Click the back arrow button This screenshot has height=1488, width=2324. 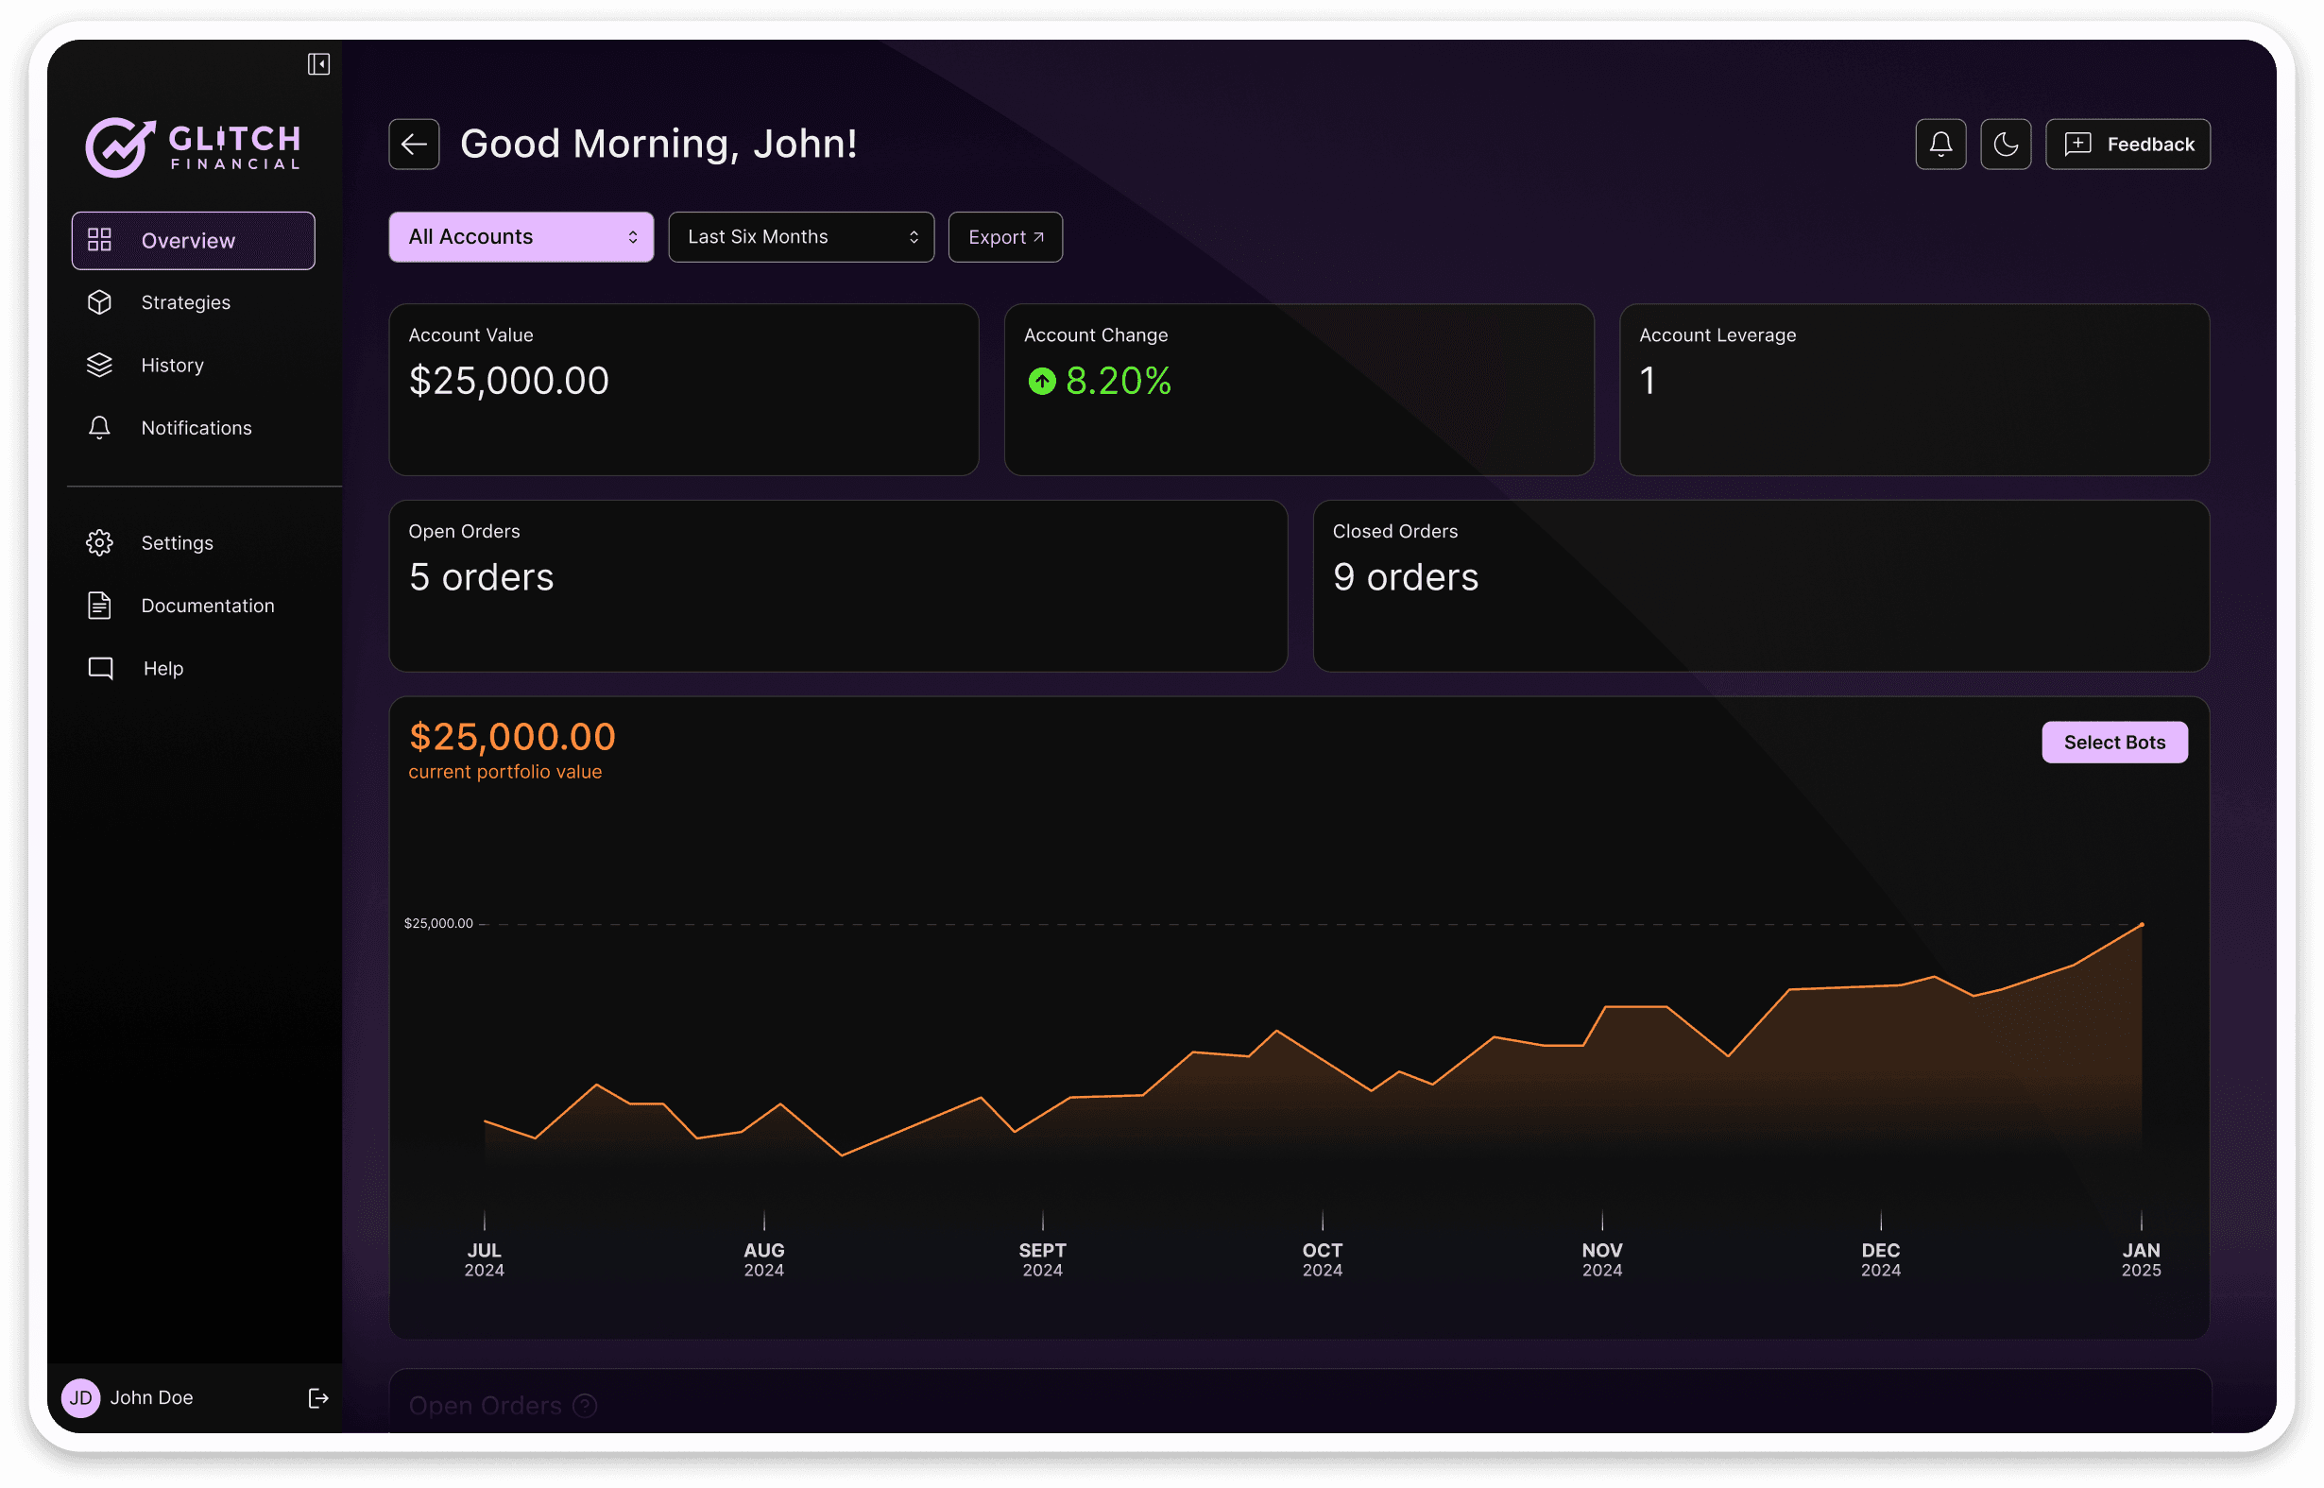pos(414,144)
